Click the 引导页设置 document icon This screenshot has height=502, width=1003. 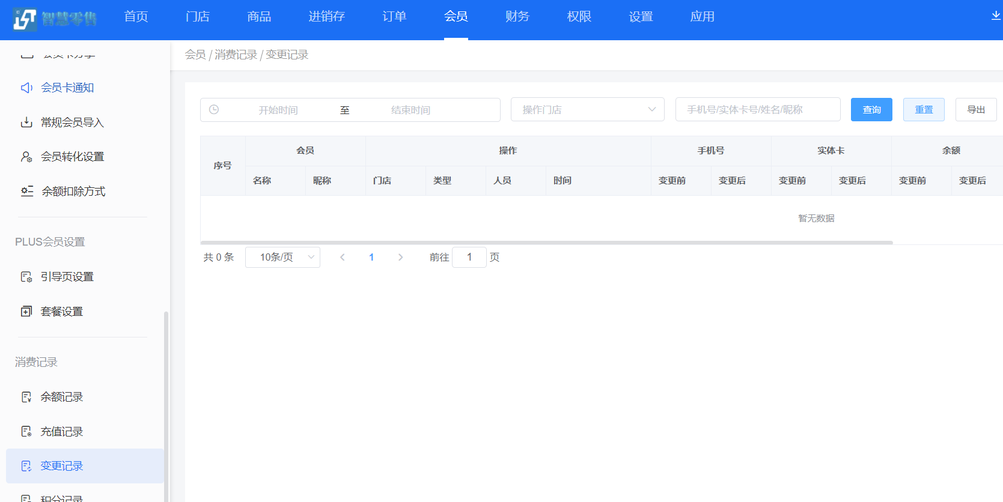pyautogui.click(x=26, y=277)
